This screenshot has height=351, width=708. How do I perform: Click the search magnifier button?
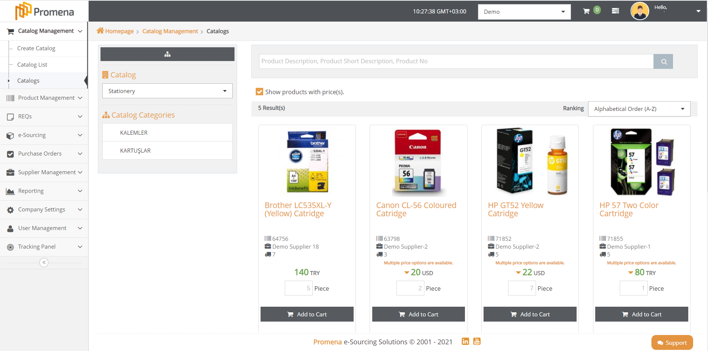point(663,61)
